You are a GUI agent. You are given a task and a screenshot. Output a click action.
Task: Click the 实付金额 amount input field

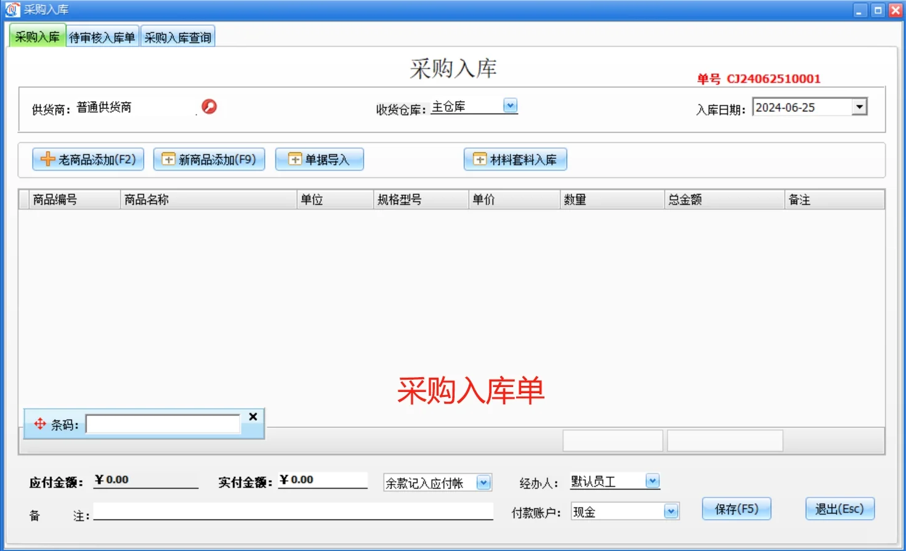[x=322, y=480]
